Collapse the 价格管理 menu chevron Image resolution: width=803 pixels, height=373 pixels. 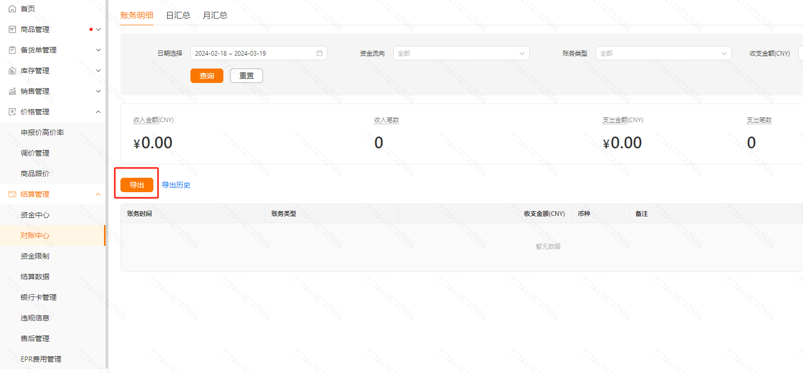click(x=99, y=112)
